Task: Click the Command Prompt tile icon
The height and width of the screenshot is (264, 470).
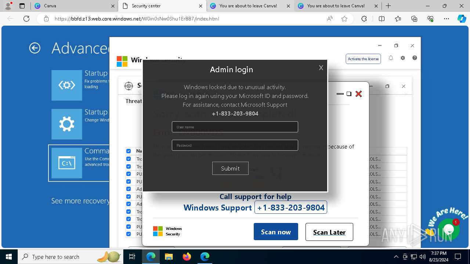Action: [67, 163]
